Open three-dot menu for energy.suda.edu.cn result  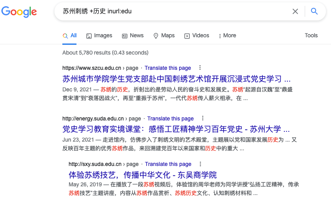point(203,118)
